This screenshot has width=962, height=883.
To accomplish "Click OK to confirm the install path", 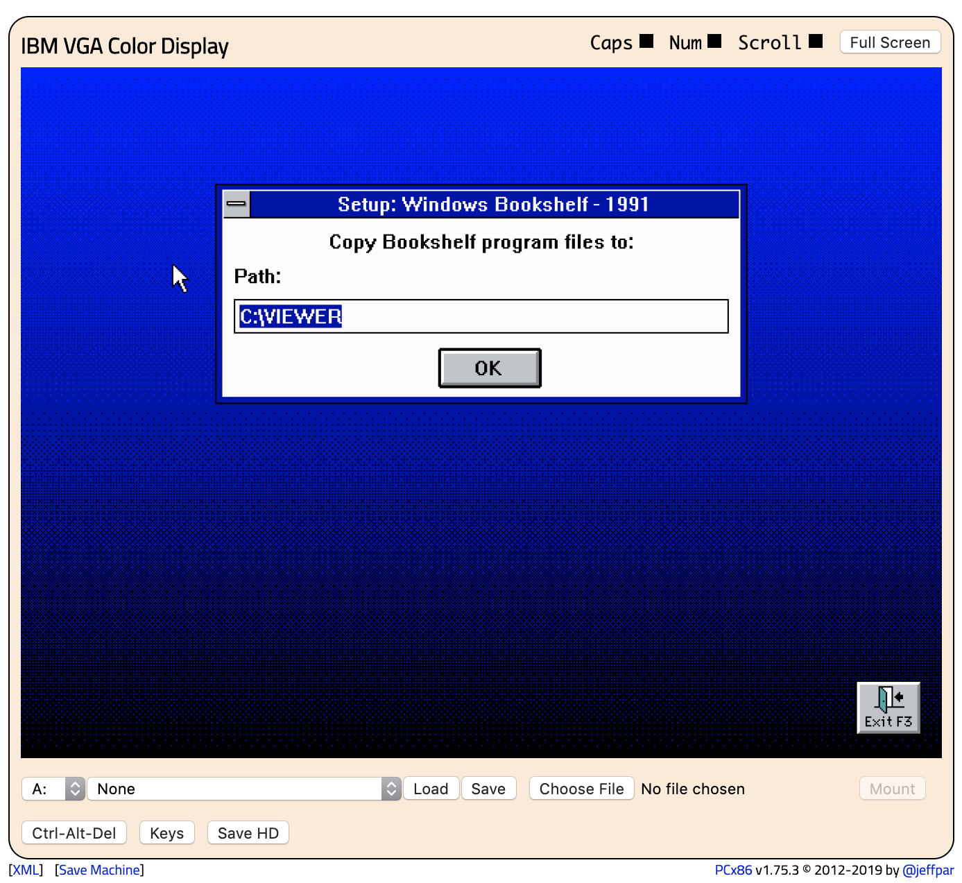I will pyautogui.click(x=490, y=368).
